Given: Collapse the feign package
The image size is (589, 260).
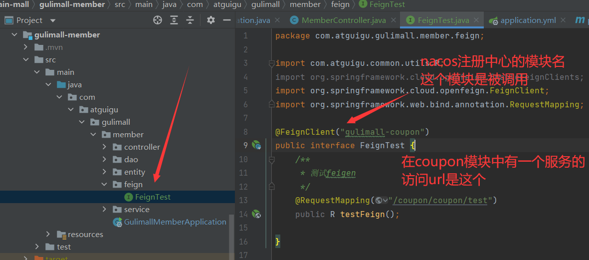Looking at the screenshot, I should (x=104, y=185).
